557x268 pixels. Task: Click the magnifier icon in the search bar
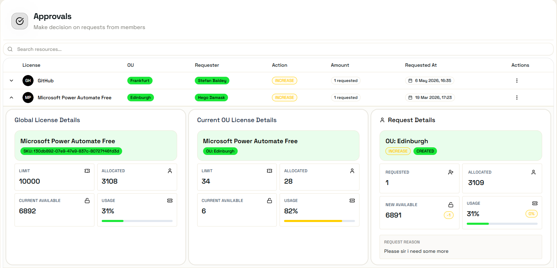pyautogui.click(x=10, y=49)
